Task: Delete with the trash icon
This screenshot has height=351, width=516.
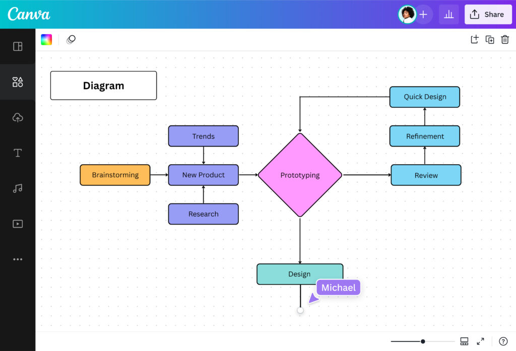Action: (505, 39)
